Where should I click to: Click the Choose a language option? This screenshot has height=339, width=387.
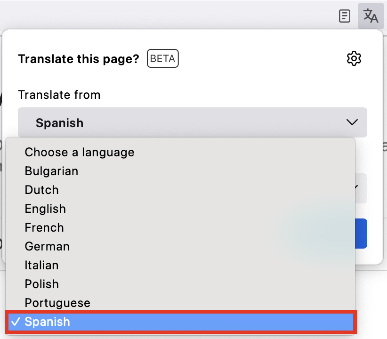[79, 152]
